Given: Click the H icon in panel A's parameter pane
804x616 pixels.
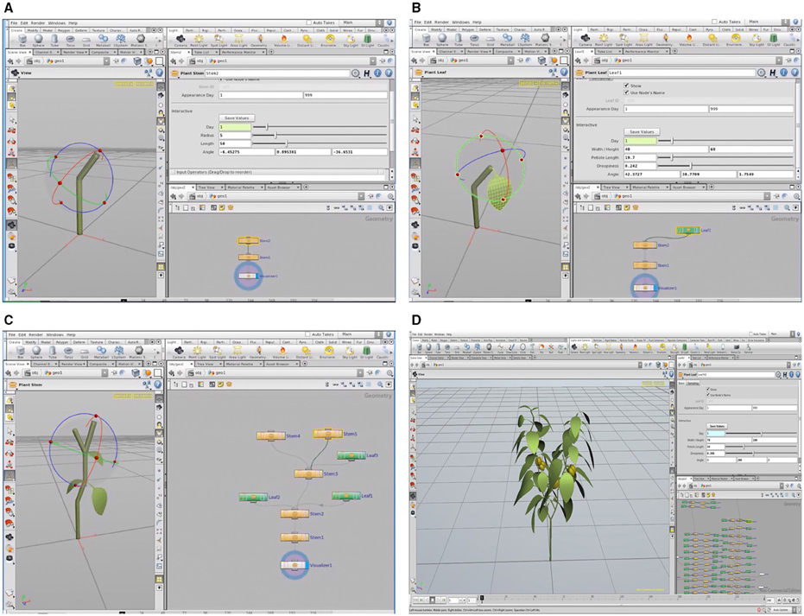Looking at the screenshot, I should pos(367,73).
